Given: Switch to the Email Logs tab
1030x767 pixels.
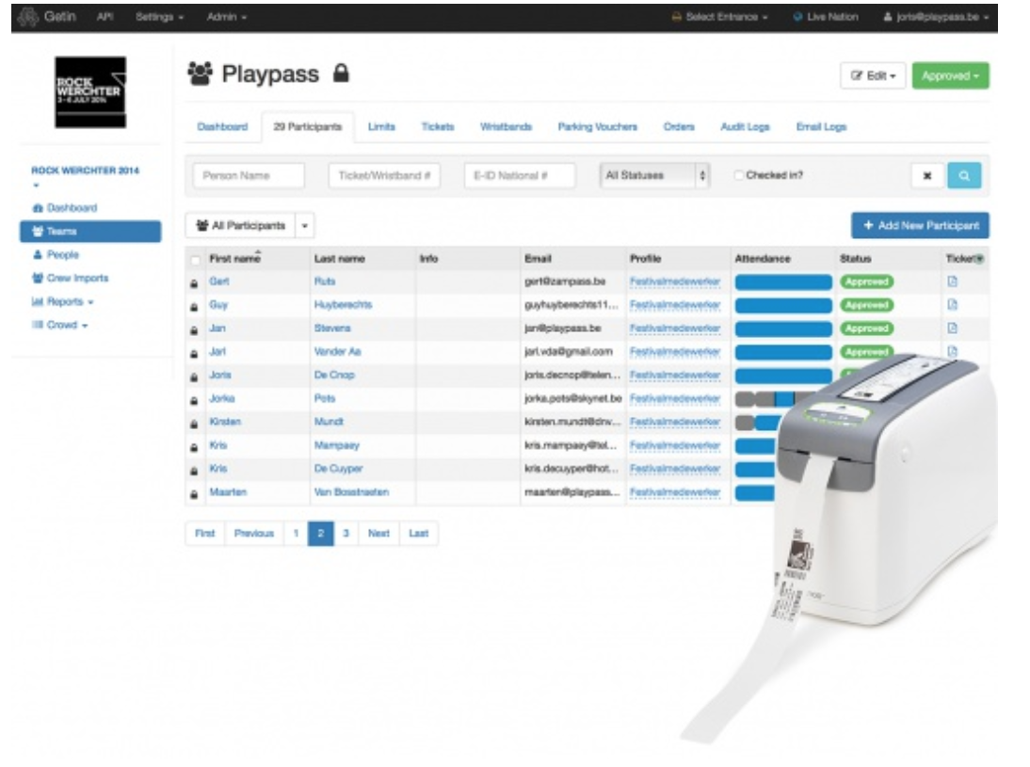Looking at the screenshot, I should click(821, 127).
